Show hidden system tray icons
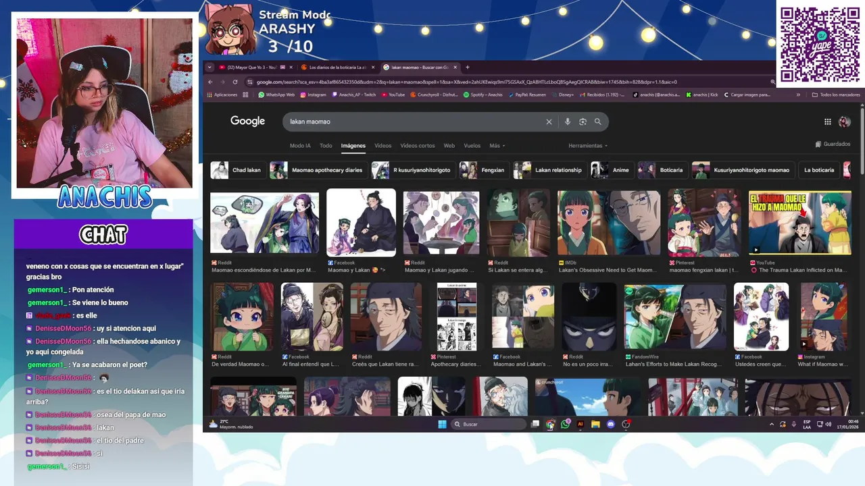 (x=772, y=424)
